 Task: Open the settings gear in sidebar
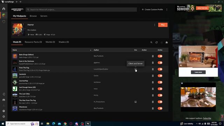(4, 117)
